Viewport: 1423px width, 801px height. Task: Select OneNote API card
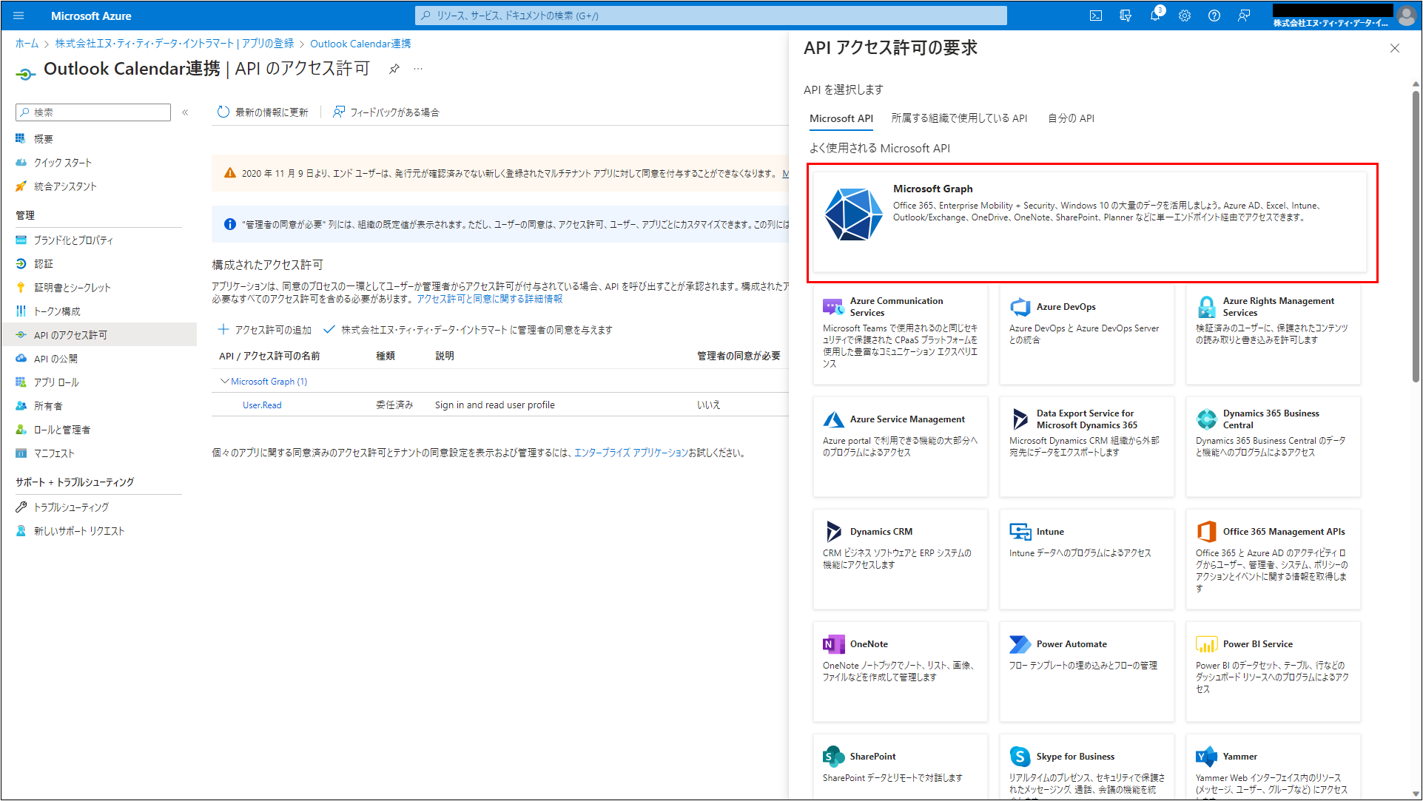point(901,672)
